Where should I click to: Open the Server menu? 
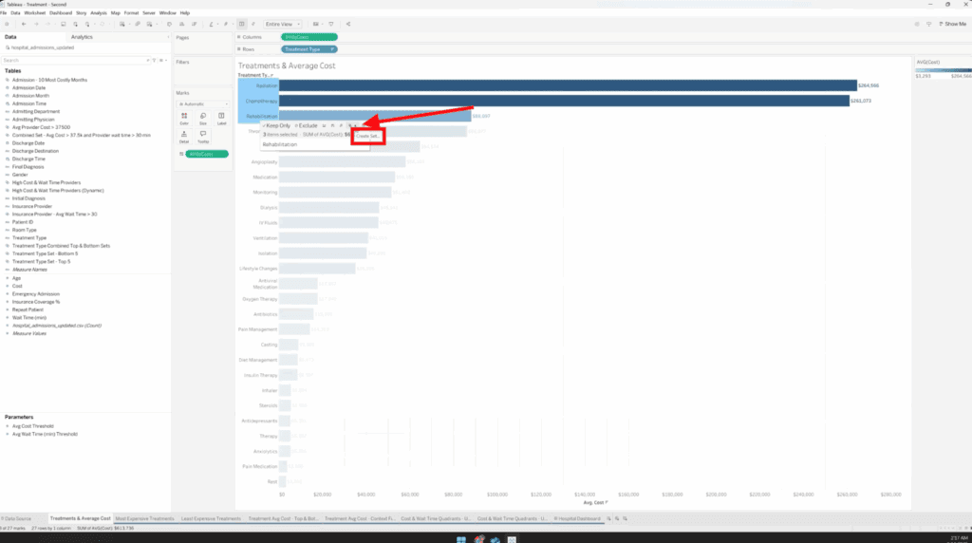[149, 12]
